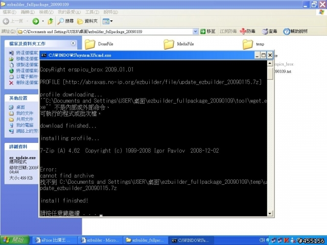This screenshot has width=327, height=245.
Task: Open 共用文件 (Shared Documents) link
Action: pos(21,119)
